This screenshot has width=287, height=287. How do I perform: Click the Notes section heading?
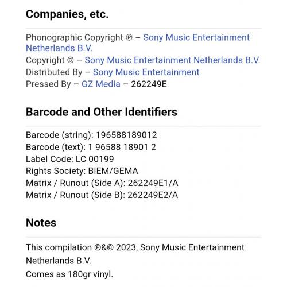[x=41, y=223]
